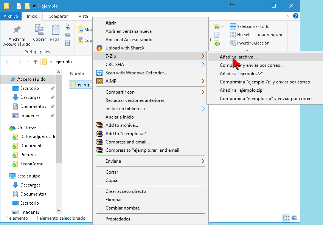Switch to large icons view in status bar

[294, 218]
